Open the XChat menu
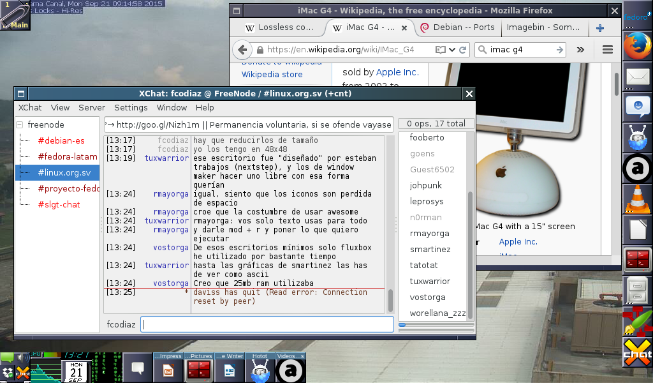Viewport: 653px width, 383px height. pyautogui.click(x=30, y=107)
